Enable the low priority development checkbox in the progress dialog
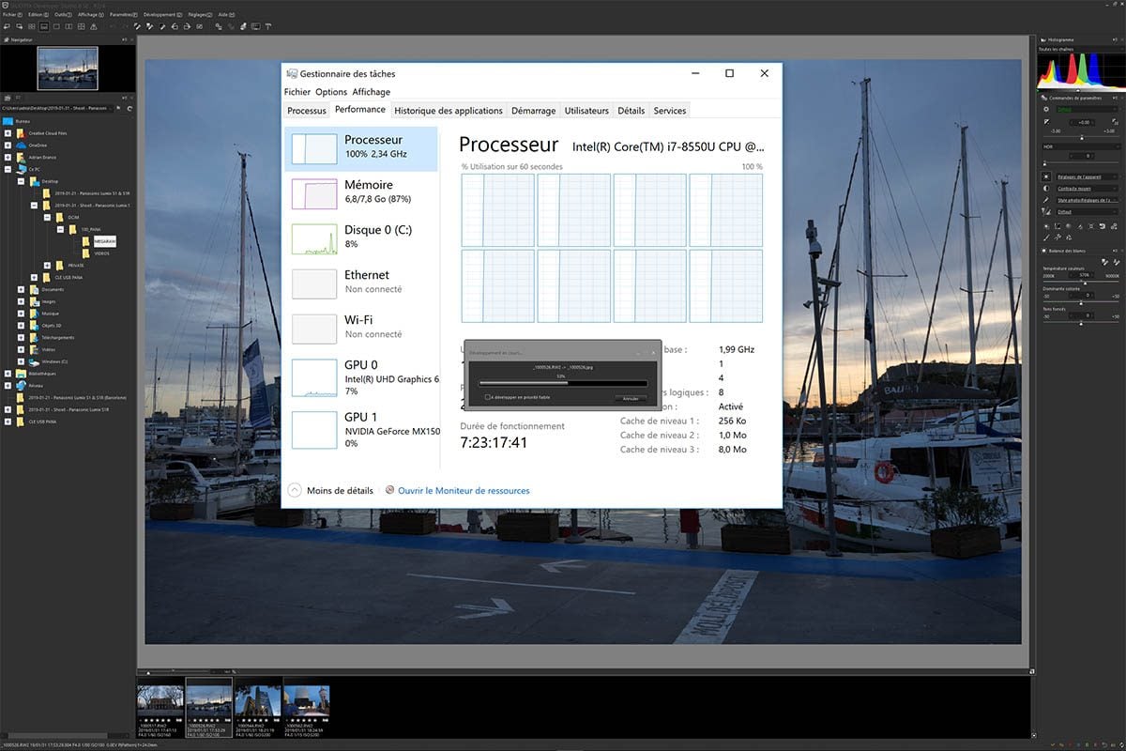 point(488,397)
